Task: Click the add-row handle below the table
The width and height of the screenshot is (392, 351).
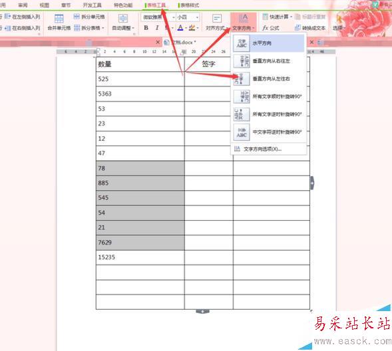Action: (202, 312)
